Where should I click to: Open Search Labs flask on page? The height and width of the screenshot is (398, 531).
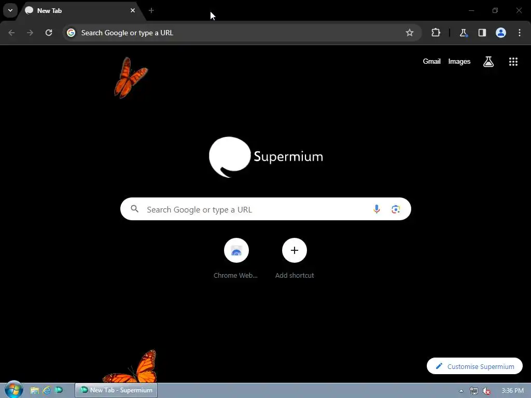(488, 62)
